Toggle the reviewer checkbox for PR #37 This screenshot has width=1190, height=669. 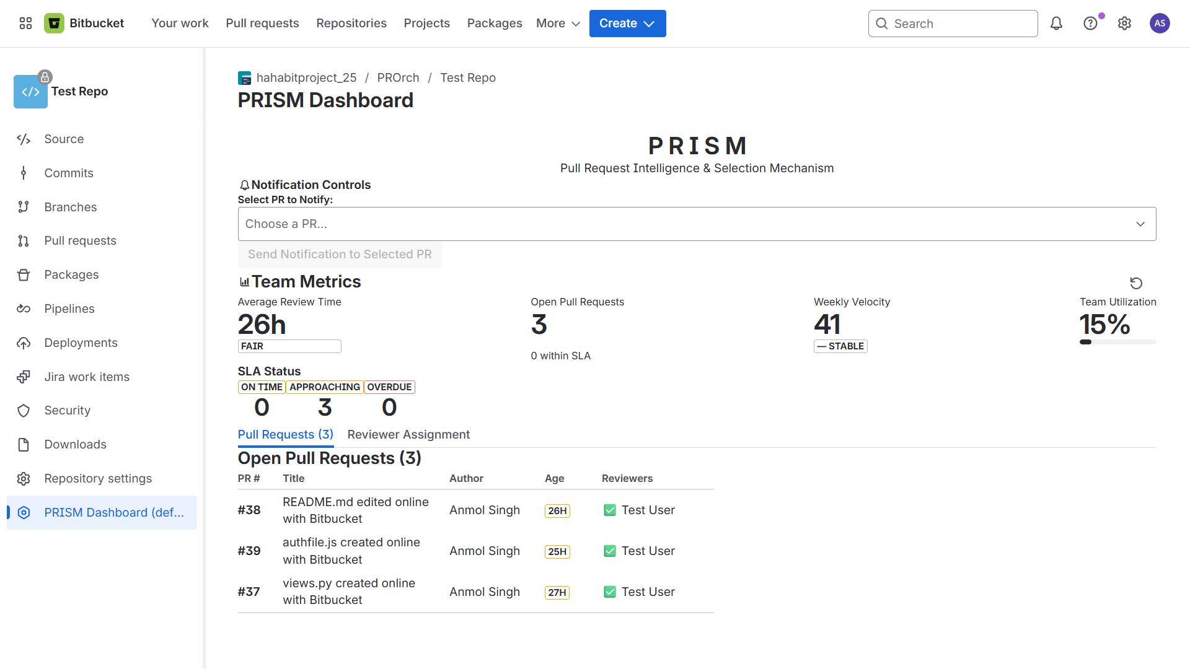[610, 592]
